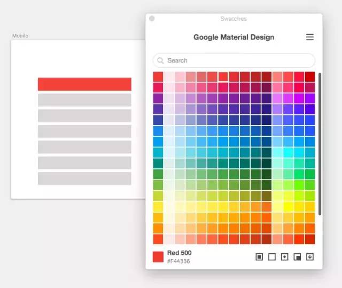This screenshot has width=342, height=288.
Task: Choose the Yellow A700 accent swatch ending yellow row
Action: point(310,207)
